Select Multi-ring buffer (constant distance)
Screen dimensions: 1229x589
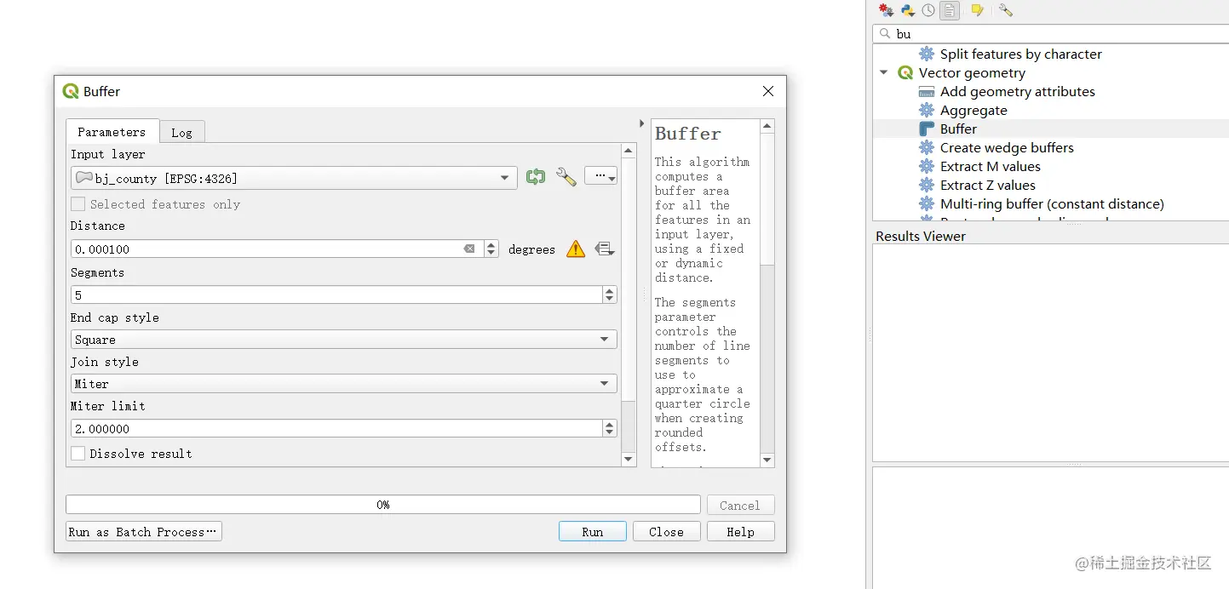click(x=1052, y=203)
